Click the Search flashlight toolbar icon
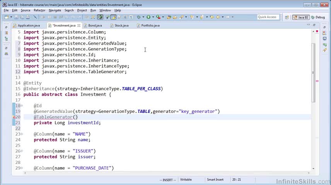The image size is (331, 185). (181, 17)
